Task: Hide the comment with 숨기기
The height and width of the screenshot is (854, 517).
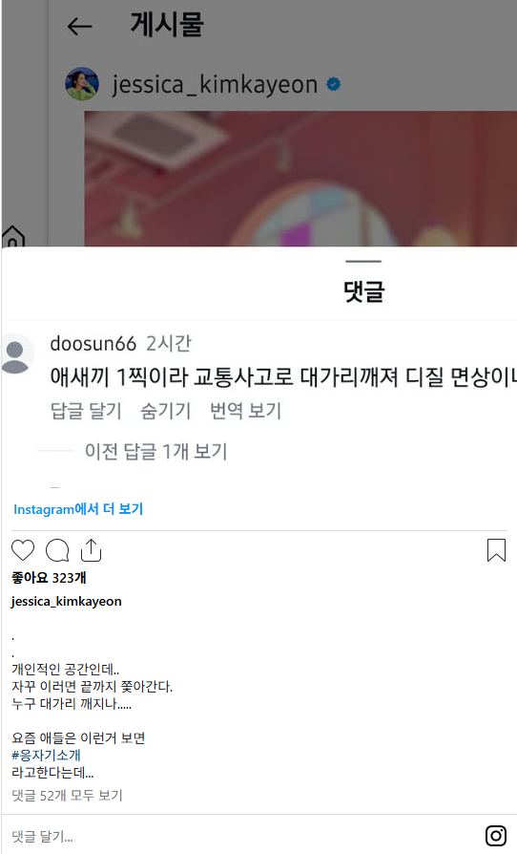Action: click(x=166, y=411)
